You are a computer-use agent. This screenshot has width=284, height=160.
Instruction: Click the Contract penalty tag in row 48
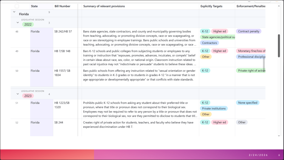(248, 31)
